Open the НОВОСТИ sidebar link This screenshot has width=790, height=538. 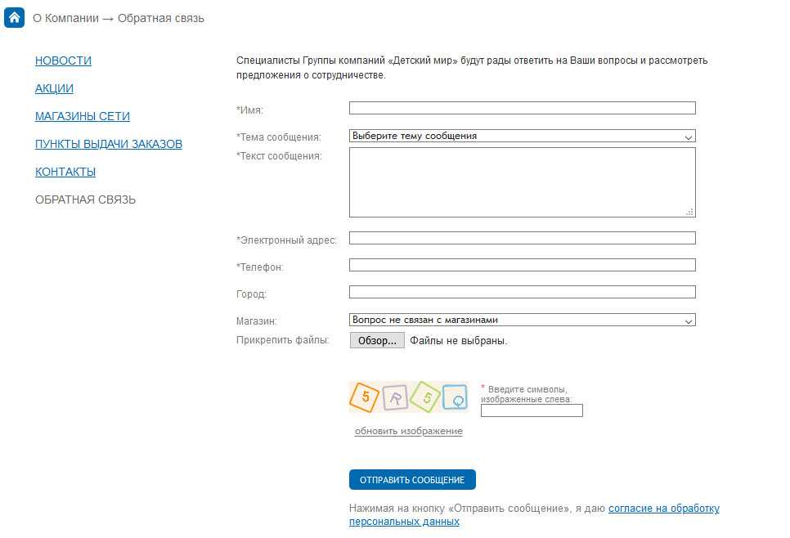[63, 61]
